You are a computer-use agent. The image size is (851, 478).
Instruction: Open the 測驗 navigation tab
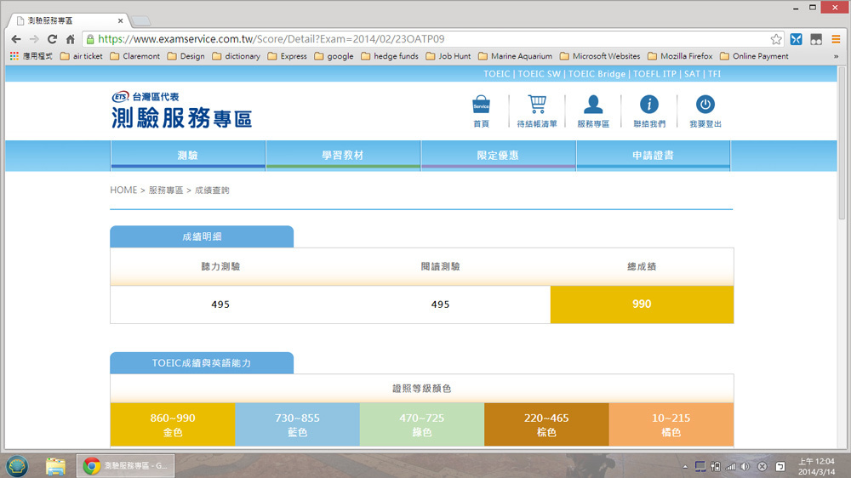tap(188, 156)
